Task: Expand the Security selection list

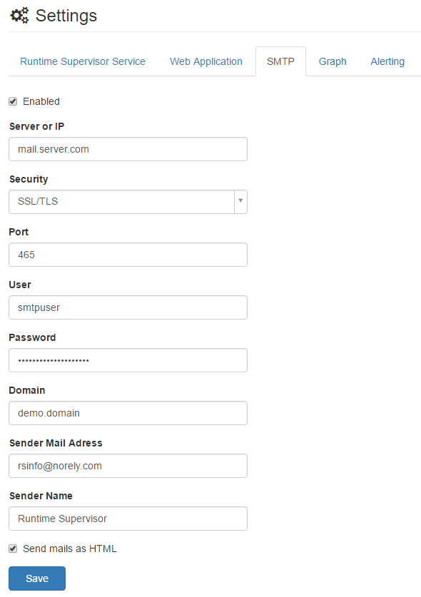Action: point(241,202)
